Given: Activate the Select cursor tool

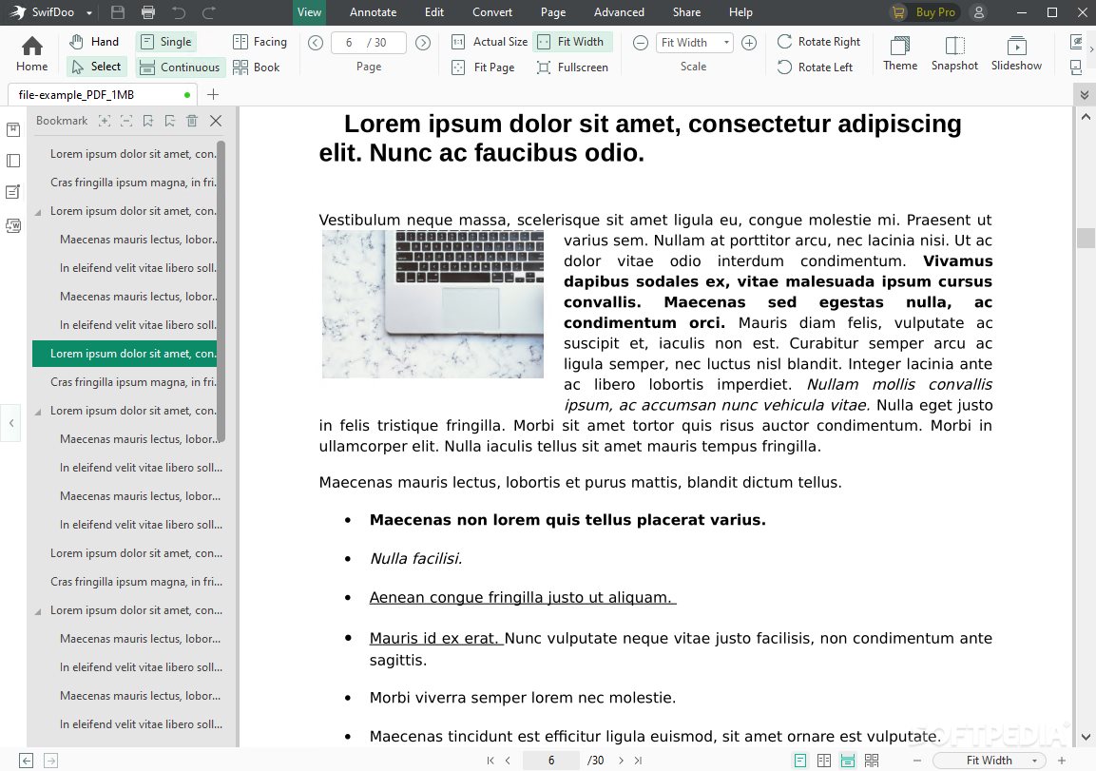Looking at the screenshot, I should click(x=96, y=67).
